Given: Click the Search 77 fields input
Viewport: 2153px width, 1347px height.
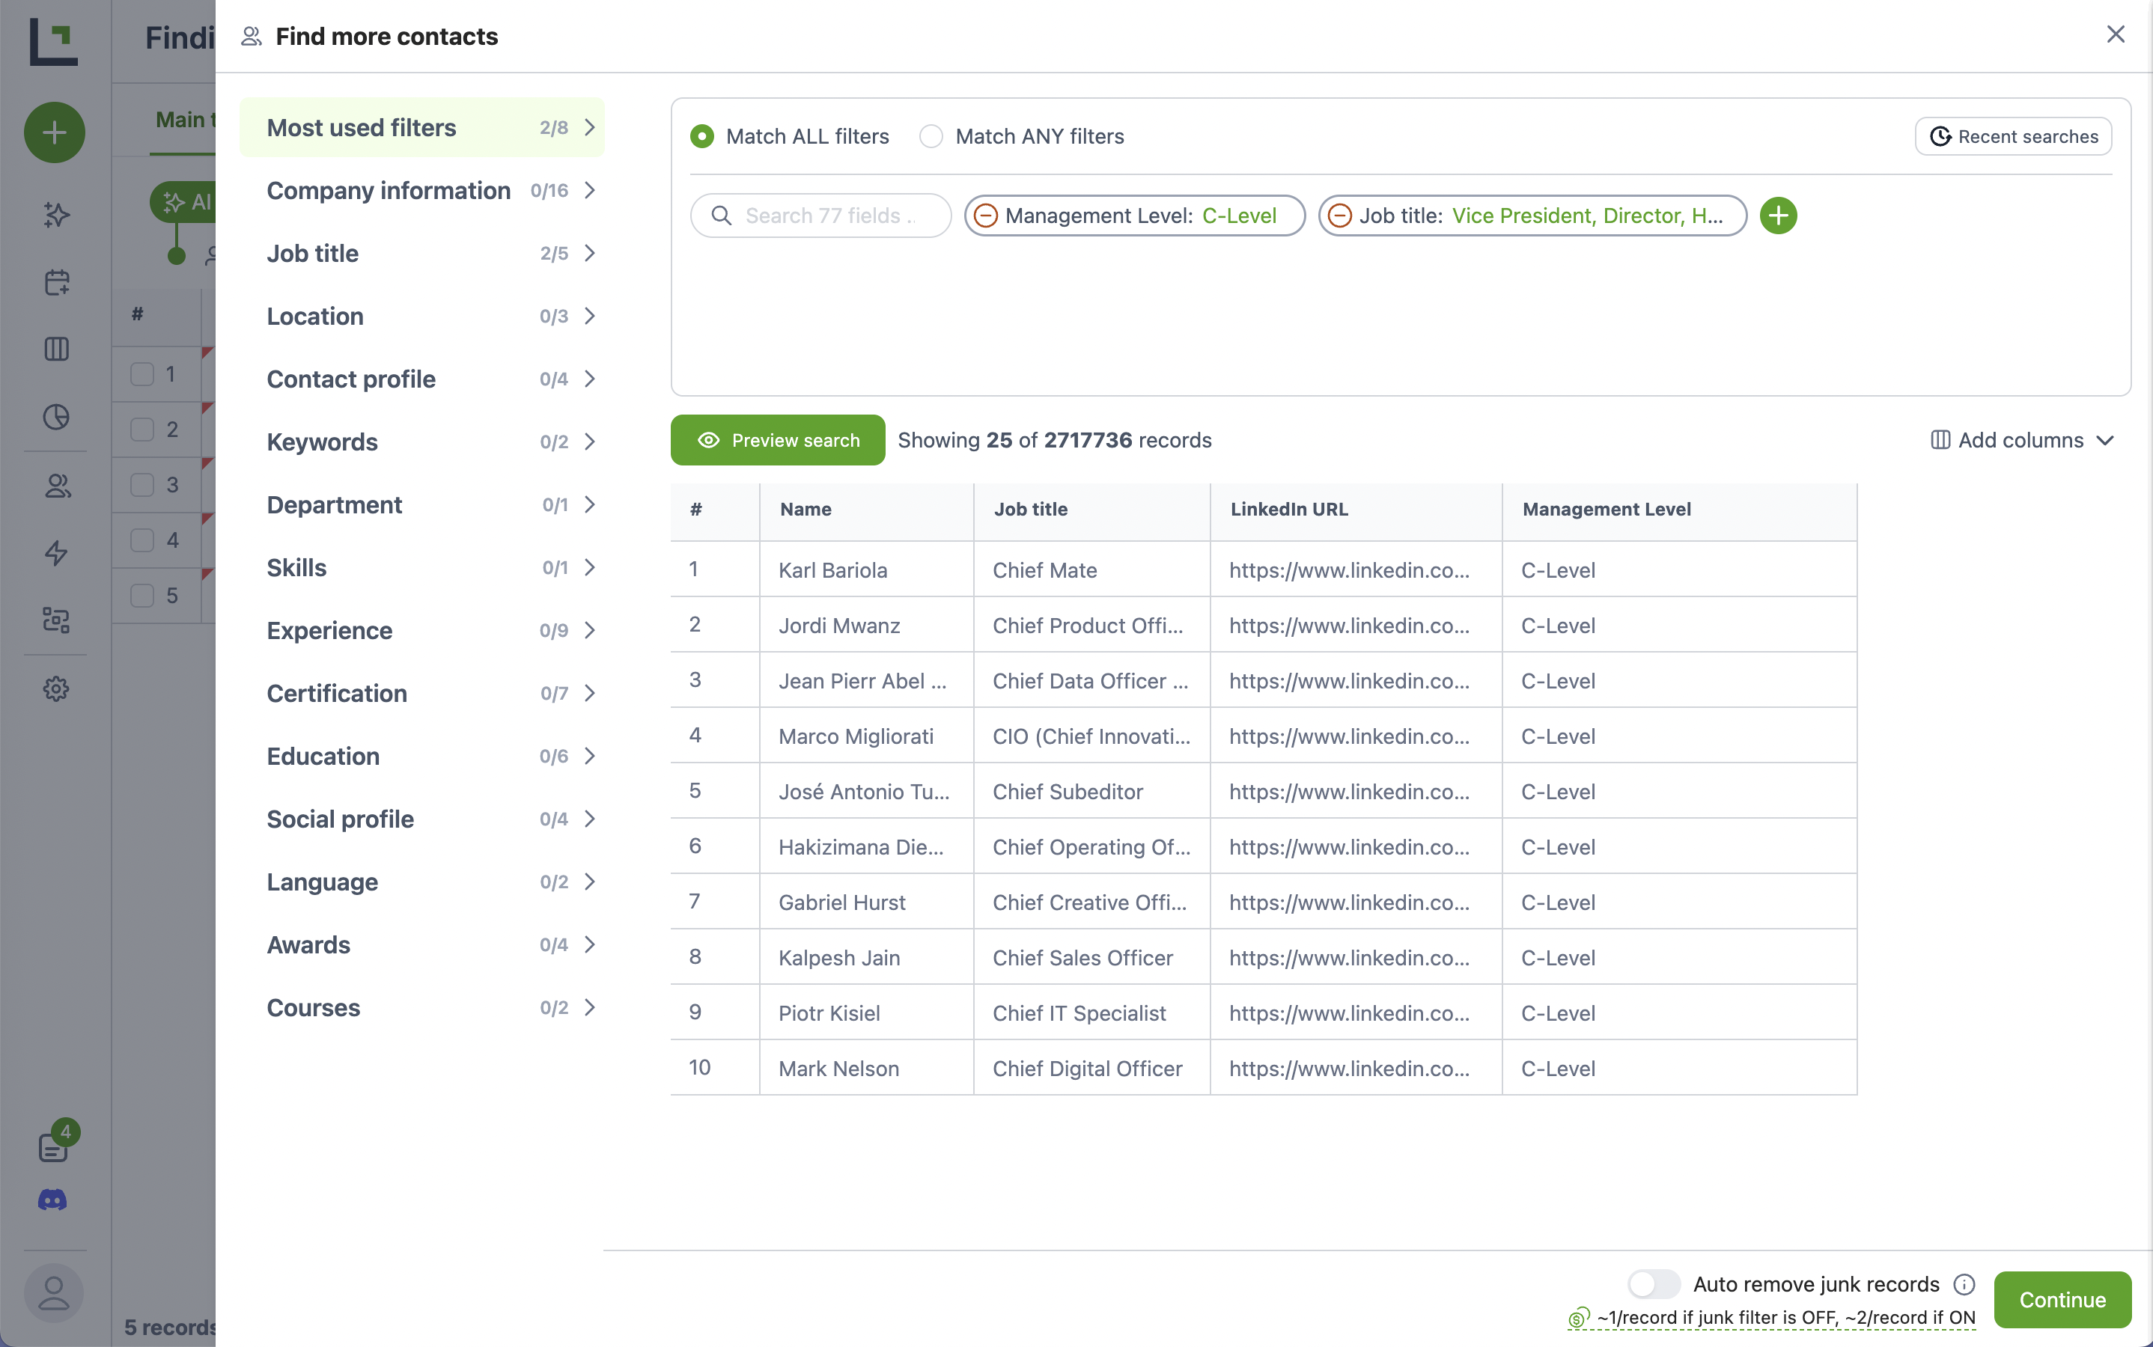Looking at the screenshot, I should 820,216.
